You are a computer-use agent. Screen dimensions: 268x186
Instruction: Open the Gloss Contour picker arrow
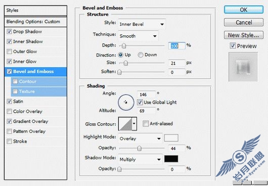[x=135, y=124]
